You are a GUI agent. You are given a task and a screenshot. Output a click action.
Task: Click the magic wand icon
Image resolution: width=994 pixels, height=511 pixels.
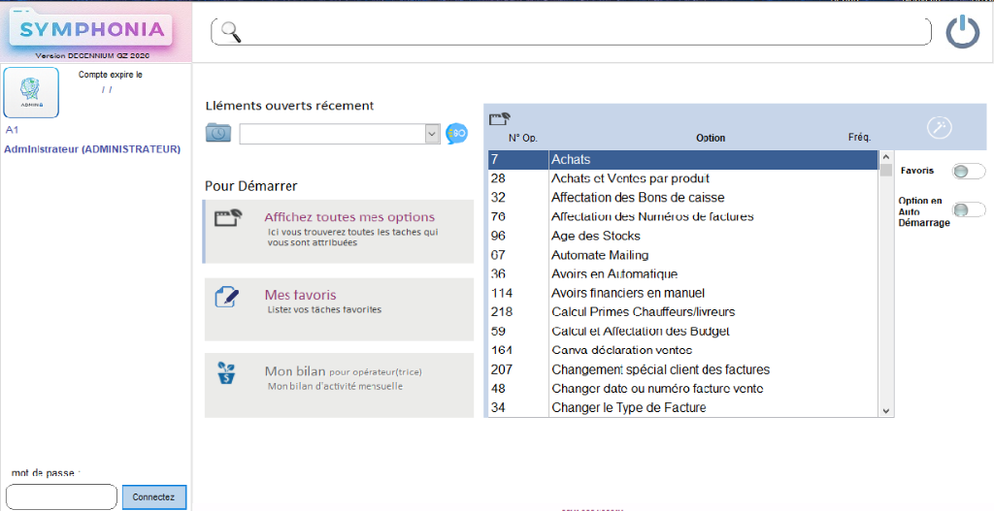point(939,128)
